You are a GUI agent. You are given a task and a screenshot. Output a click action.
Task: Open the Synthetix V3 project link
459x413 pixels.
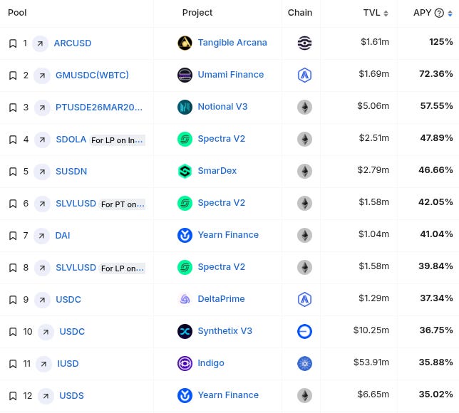pos(225,331)
